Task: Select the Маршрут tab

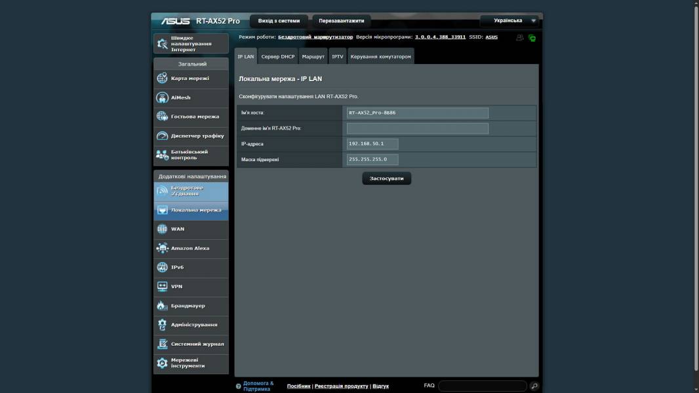Action: (313, 57)
